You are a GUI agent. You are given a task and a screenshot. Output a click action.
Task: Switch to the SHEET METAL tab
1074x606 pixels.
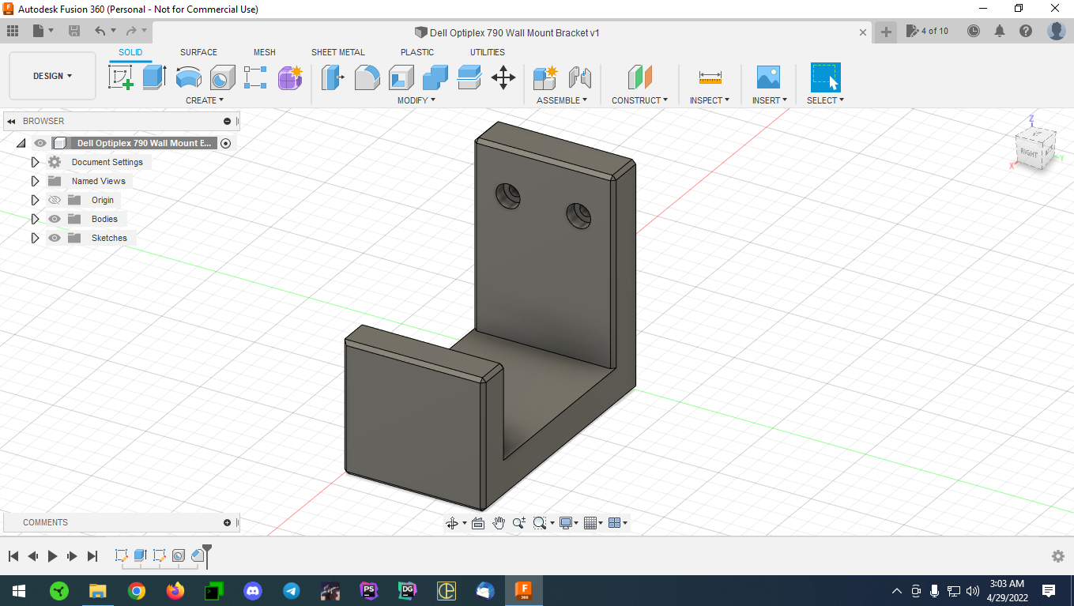click(x=338, y=52)
